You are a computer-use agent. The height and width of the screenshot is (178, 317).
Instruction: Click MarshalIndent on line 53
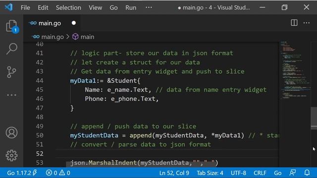pyautogui.click(x=112, y=163)
